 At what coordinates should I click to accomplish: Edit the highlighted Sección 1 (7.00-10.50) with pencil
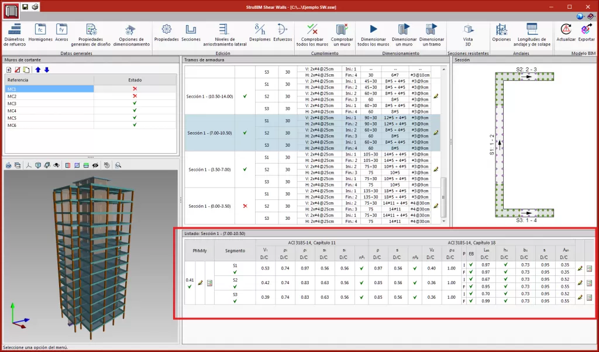click(435, 133)
